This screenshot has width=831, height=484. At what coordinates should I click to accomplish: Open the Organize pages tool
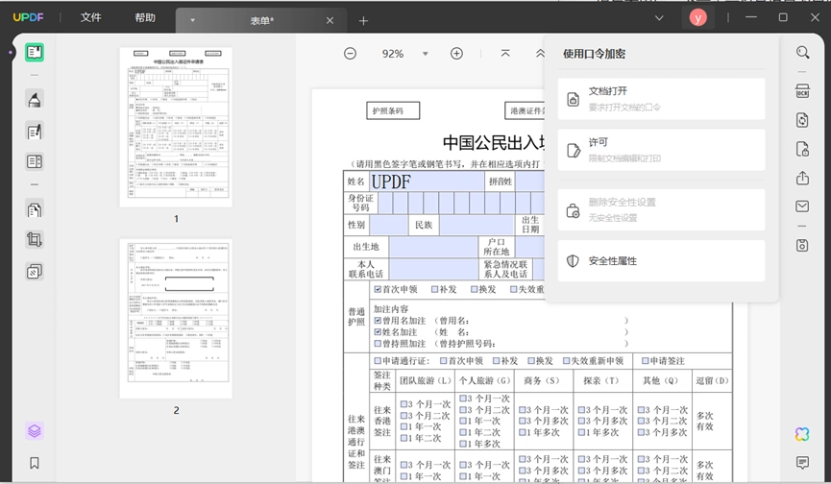point(35,210)
